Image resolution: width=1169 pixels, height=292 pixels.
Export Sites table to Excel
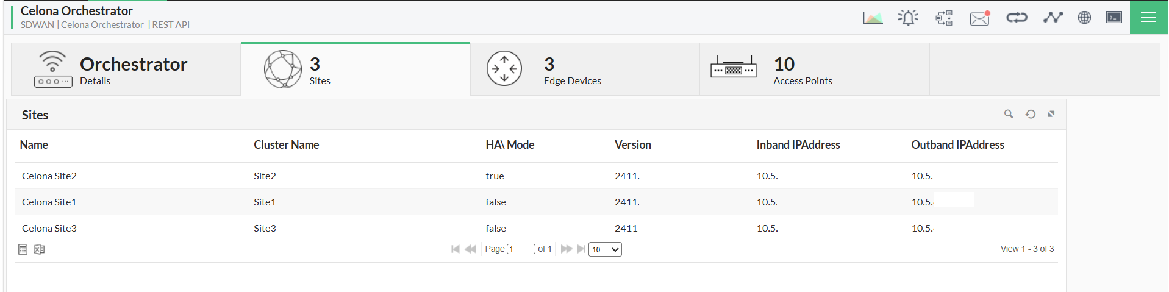(39, 249)
